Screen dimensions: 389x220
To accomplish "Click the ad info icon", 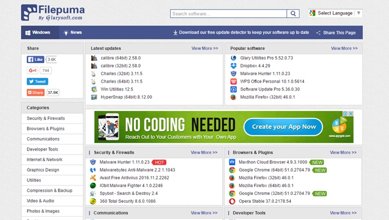I will pyautogui.click(x=345, y=113).
